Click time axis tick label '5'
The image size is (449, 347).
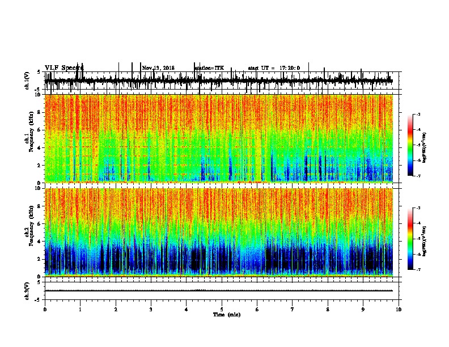point(222,310)
